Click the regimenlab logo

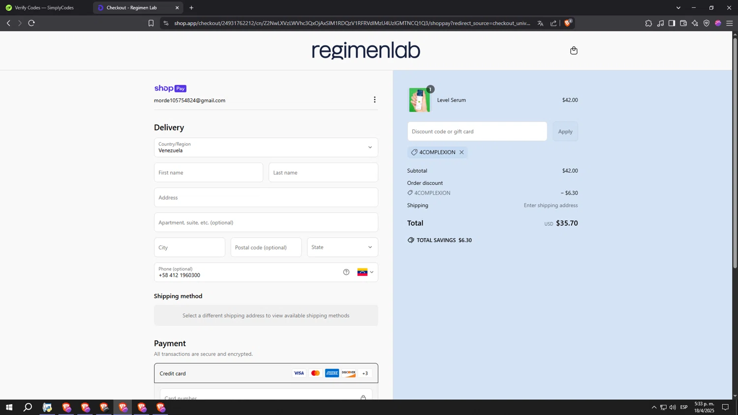(366, 51)
